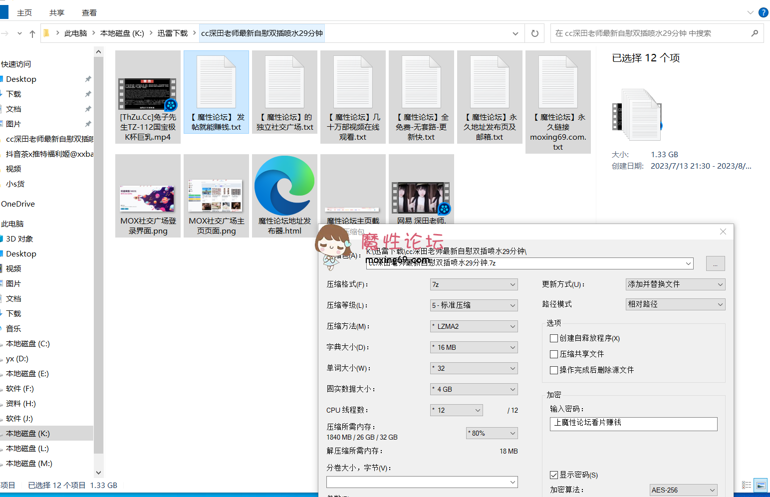Click sidebar scrollbar down arrow
Image resolution: width=770 pixels, height=497 pixels.
98,473
